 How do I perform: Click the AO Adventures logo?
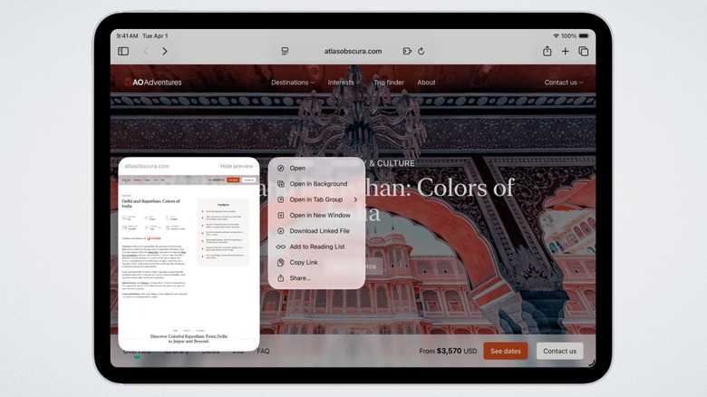coord(153,82)
